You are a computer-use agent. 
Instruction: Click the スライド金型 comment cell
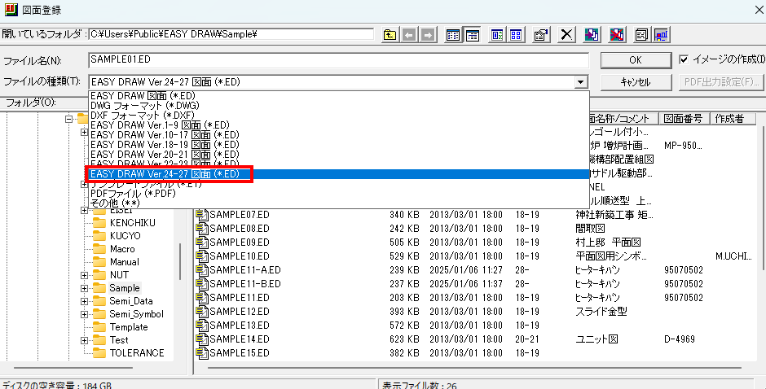point(601,312)
